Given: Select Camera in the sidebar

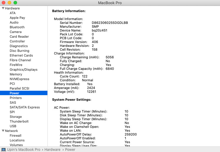Looking at the screenshot, I should click(x=16, y=32).
